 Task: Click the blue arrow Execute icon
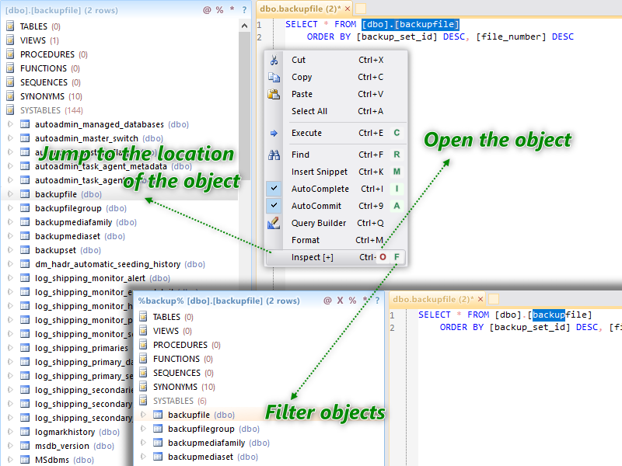pos(274,133)
